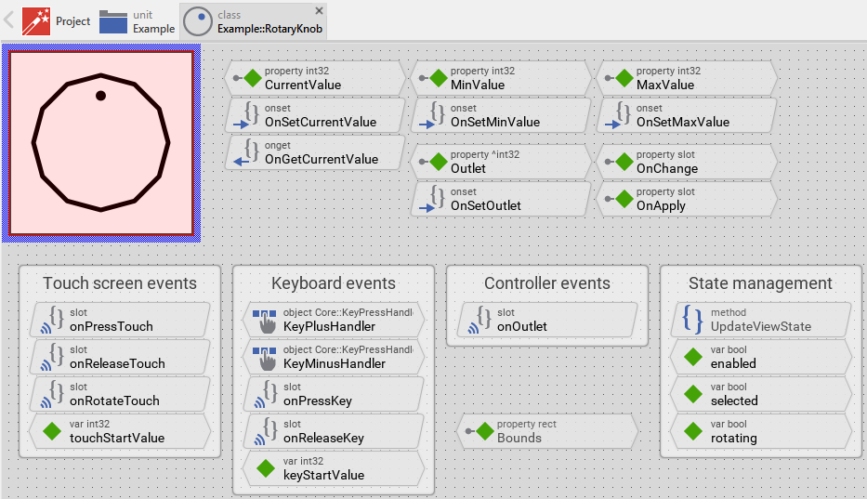The image size is (867, 499).
Task: Click the KeyPlusHandler key press hand icon
Action: coord(266,320)
